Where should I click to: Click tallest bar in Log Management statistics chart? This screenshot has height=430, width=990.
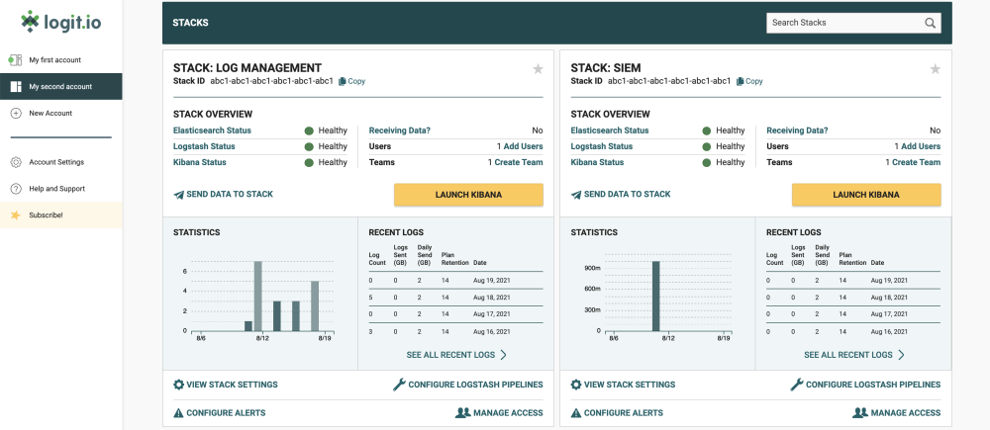(x=258, y=296)
